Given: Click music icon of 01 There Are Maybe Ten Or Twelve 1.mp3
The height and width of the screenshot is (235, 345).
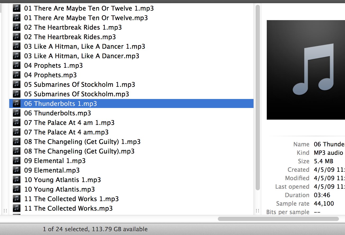Looking at the screenshot, I should (16, 8).
